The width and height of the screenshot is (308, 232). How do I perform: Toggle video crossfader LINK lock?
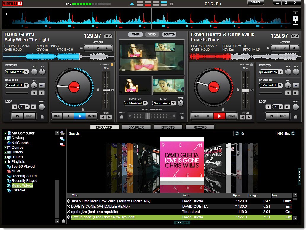[182, 117]
